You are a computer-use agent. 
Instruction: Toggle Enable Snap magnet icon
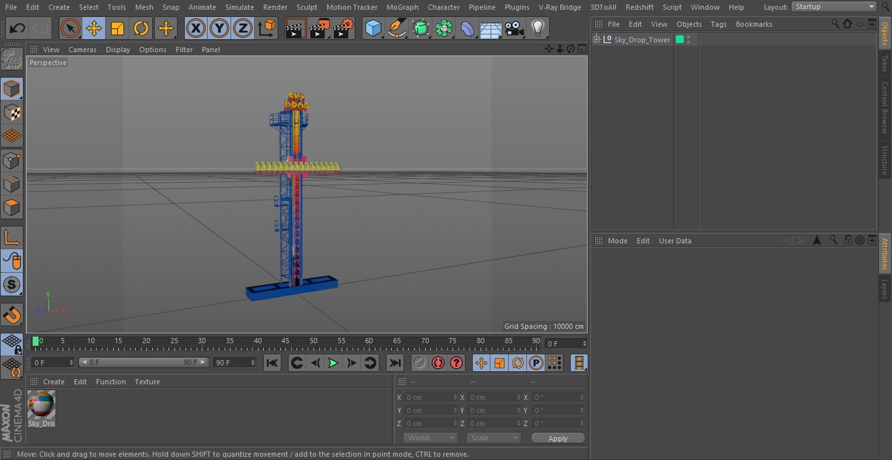12,314
